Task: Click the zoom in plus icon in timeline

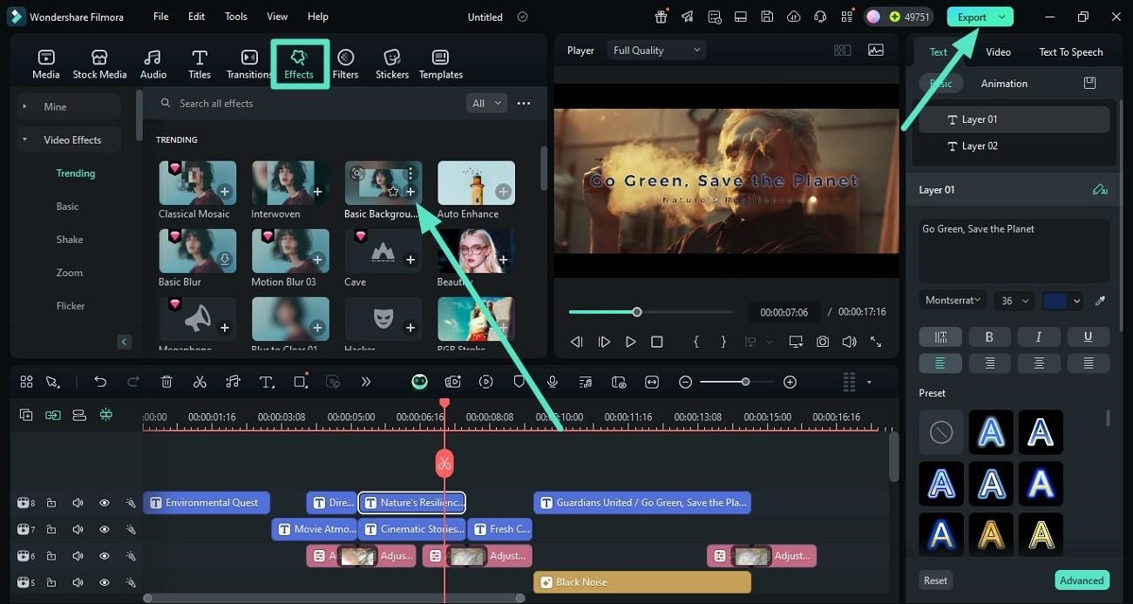Action: coord(790,382)
